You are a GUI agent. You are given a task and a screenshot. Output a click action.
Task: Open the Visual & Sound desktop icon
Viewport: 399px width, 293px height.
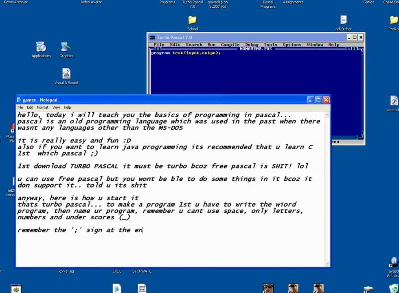(x=66, y=77)
